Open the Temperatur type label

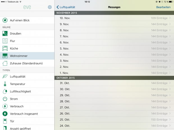pyautogui.click(x=17, y=84)
